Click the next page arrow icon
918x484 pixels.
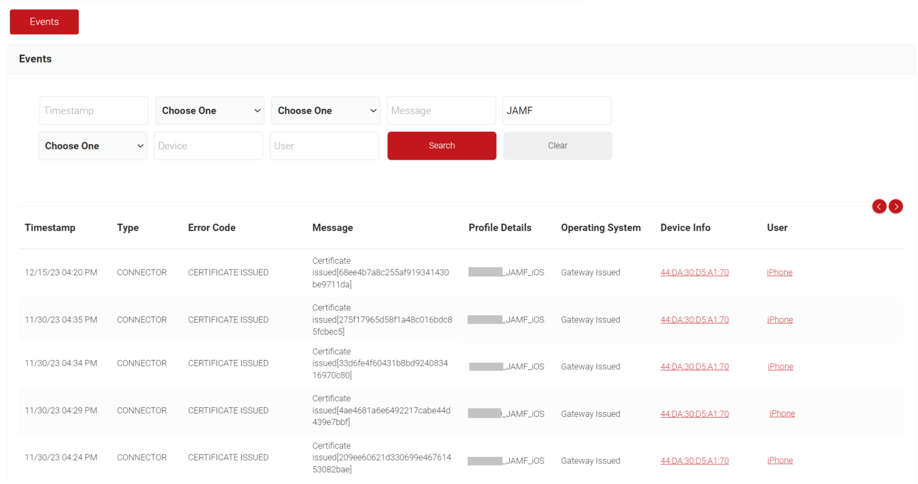[895, 206]
